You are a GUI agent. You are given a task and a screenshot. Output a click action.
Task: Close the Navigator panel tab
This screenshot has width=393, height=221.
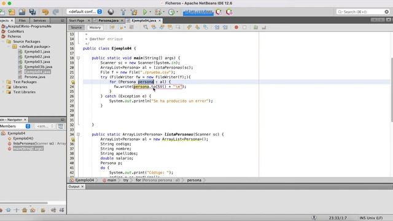coord(25,120)
